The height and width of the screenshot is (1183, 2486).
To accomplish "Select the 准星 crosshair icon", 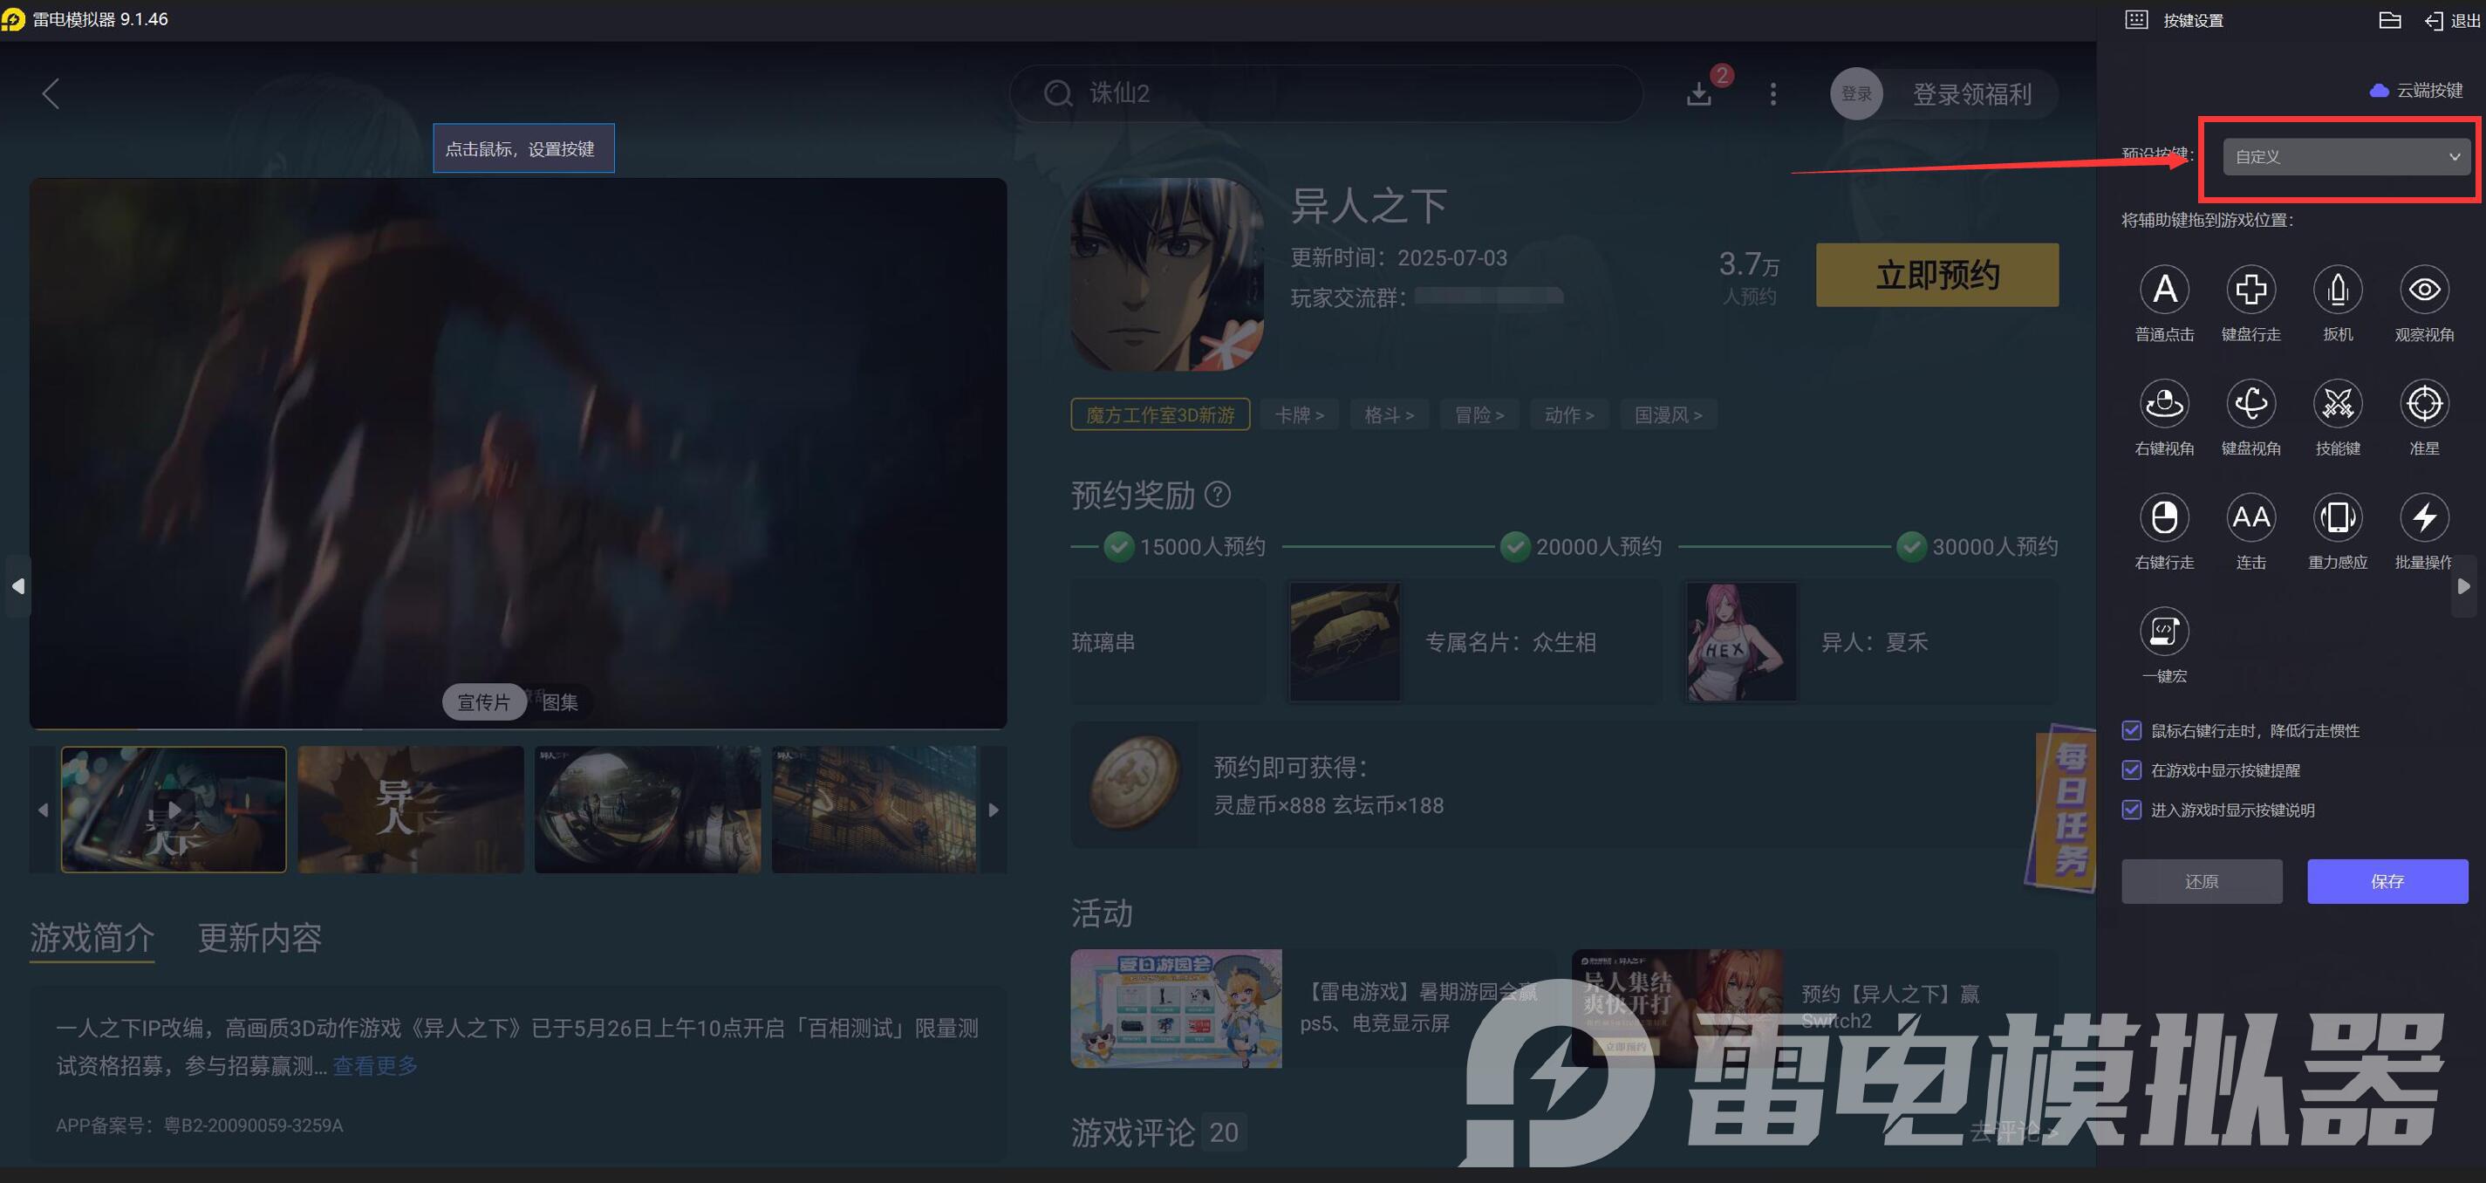I will pos(2423,403).
